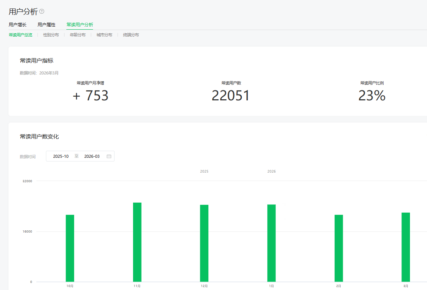Open the 用户属性 tab
This screenshot has width=427, height=290.
(46, 25)
